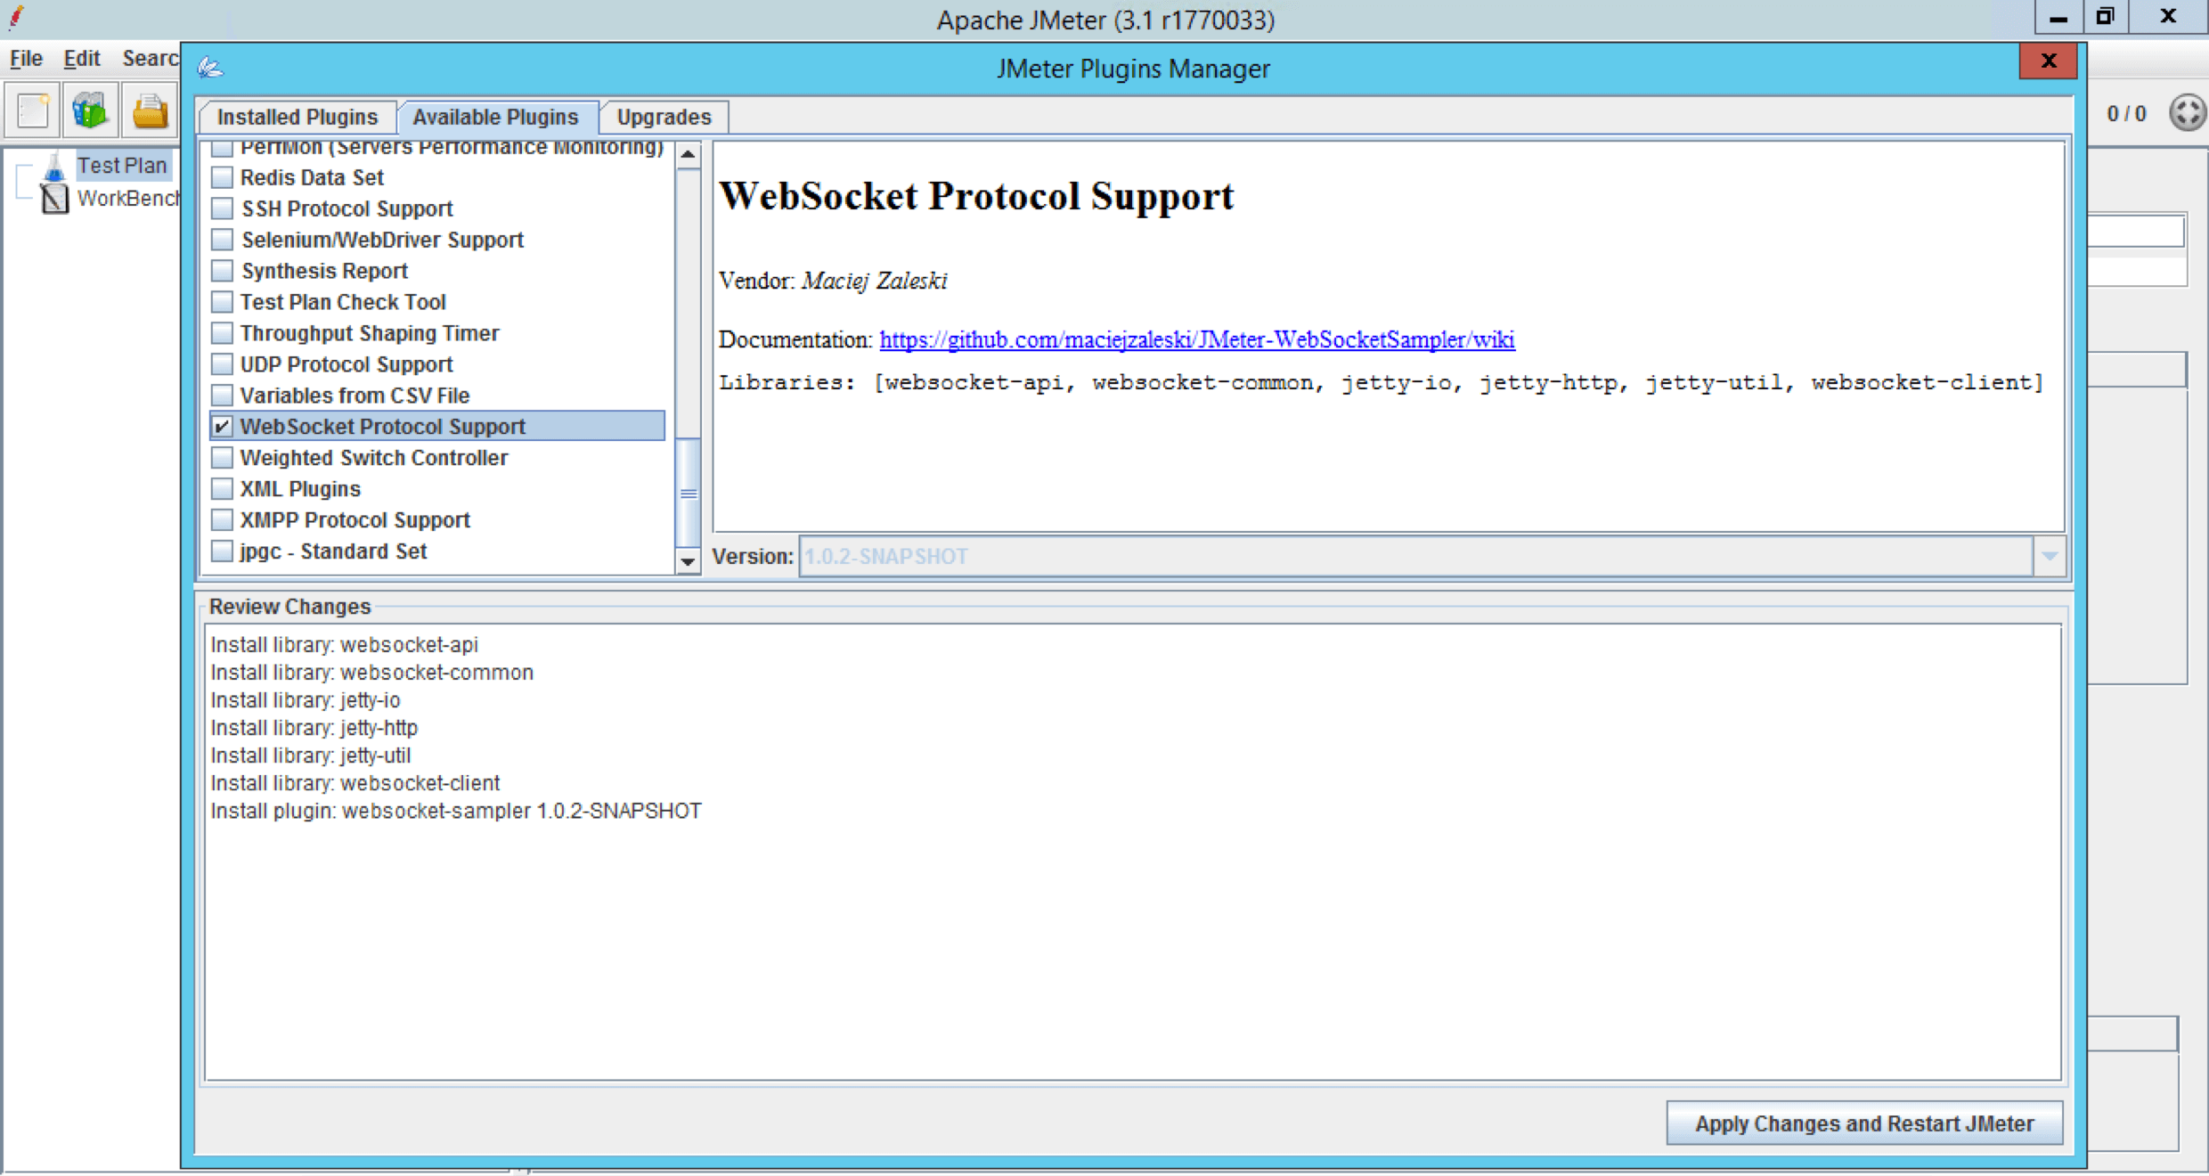This screenshot has width=2209, height=1176.
Task: Click Apply Changes and Restart JMeter button
Action: [x=1866, y=1122]
